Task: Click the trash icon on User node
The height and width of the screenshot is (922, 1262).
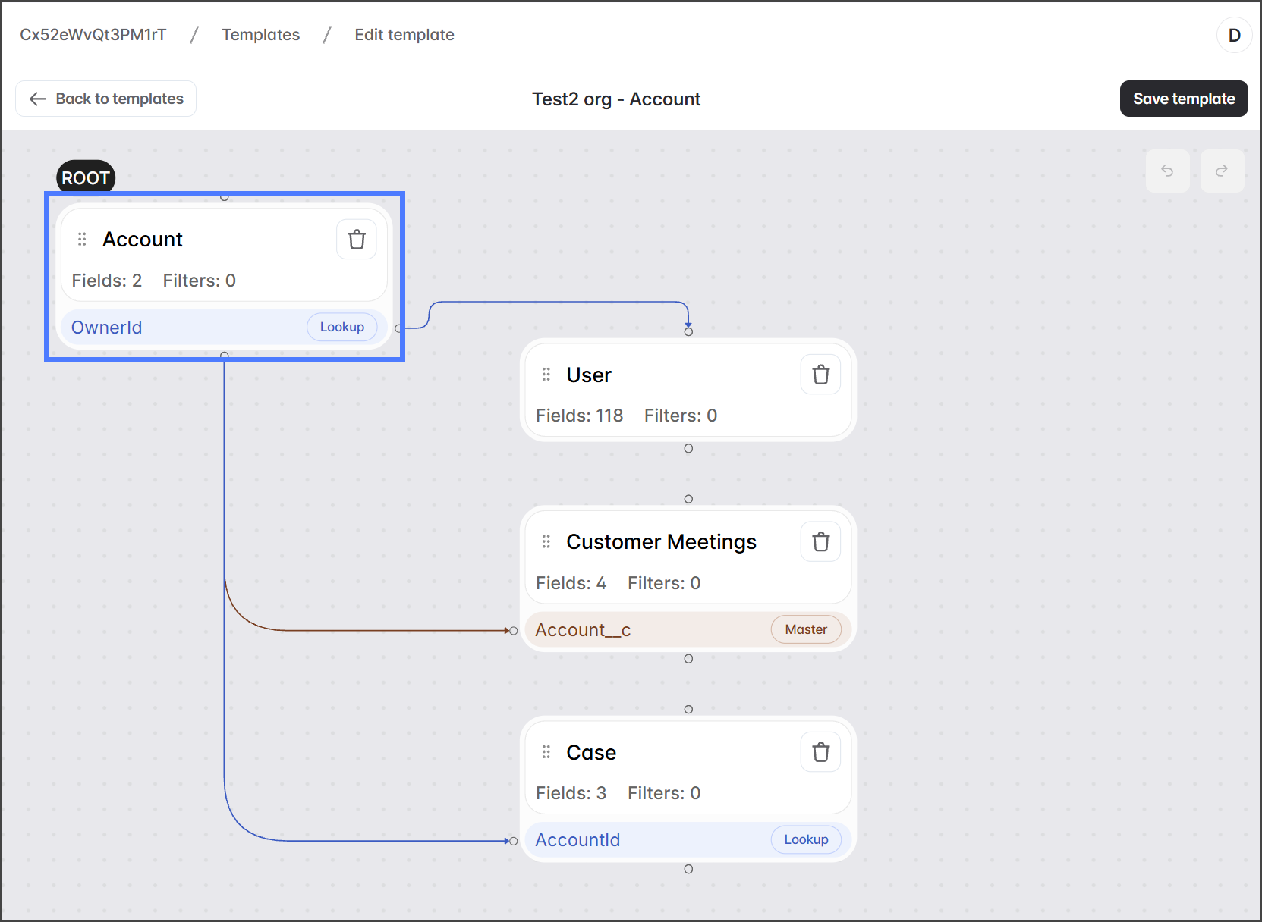Action: pyautogui.click(x=820, y=375)
